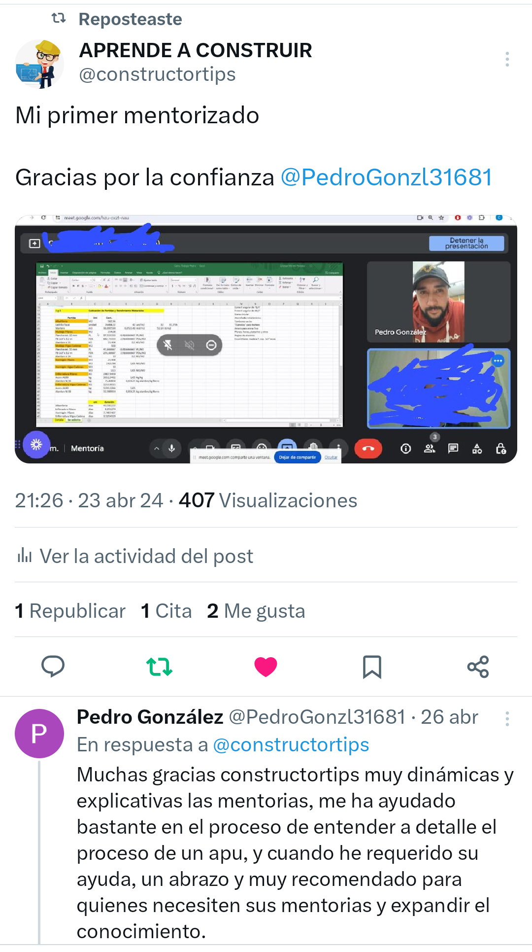Open Pedro González display name in reply
The image size is (532, 952).
tap(150, 717)
